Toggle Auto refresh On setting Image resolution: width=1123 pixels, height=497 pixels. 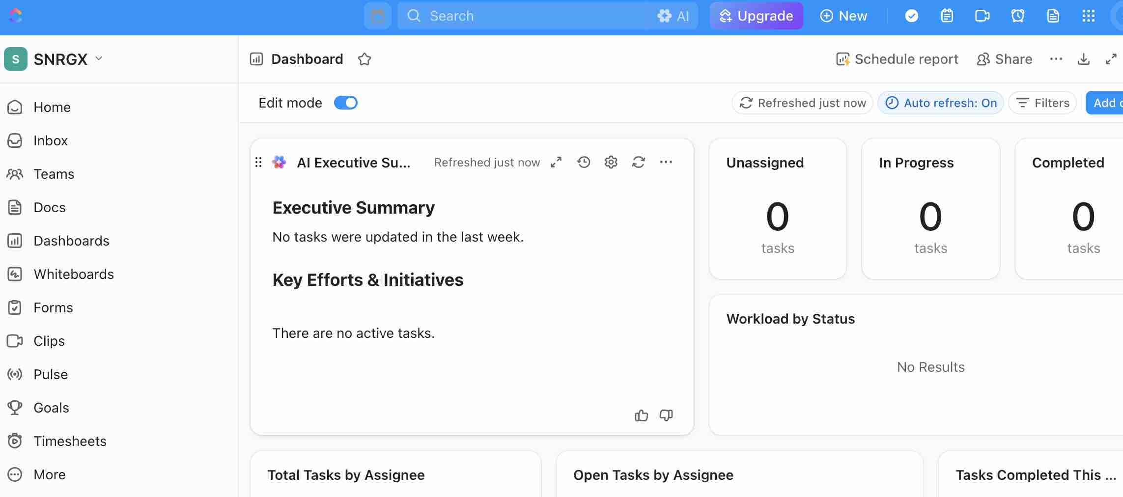tap(940, 103)
